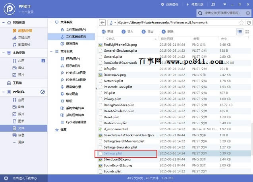Open 点击进入下载中心 link
The height and width of the screenshot is (182, 253).
click(x=25, y=178)
